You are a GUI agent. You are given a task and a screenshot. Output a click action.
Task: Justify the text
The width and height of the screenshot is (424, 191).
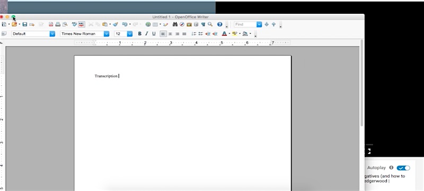[184, 34]
